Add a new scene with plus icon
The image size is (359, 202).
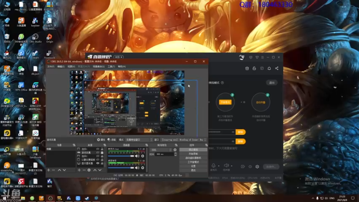[x=48, y=170]
